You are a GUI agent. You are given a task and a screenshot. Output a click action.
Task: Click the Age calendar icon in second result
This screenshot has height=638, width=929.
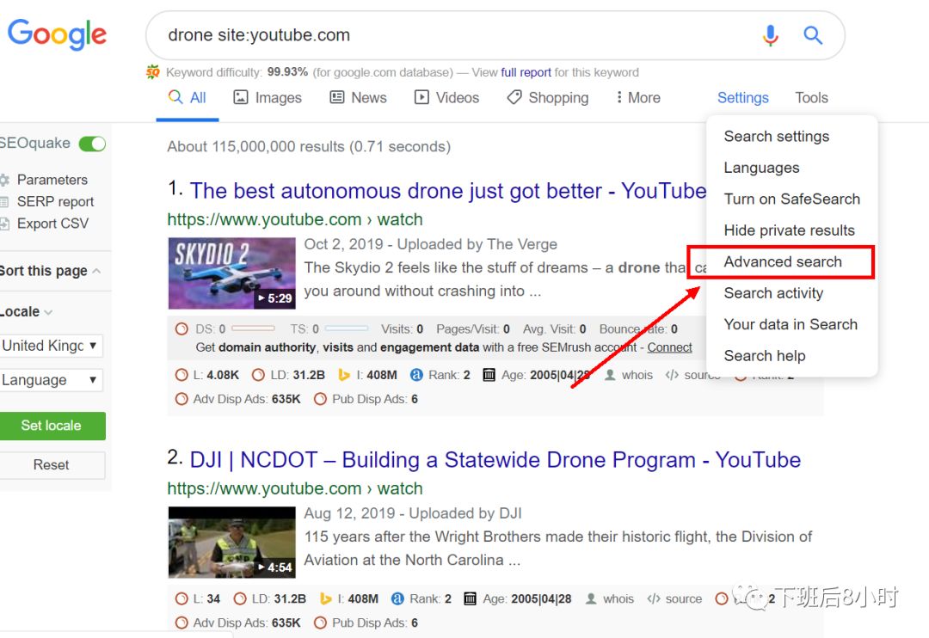(470, 599)
